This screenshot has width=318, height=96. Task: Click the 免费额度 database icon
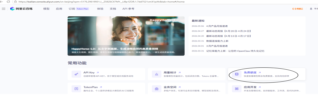pyautogui.click(x=237, y=74)
